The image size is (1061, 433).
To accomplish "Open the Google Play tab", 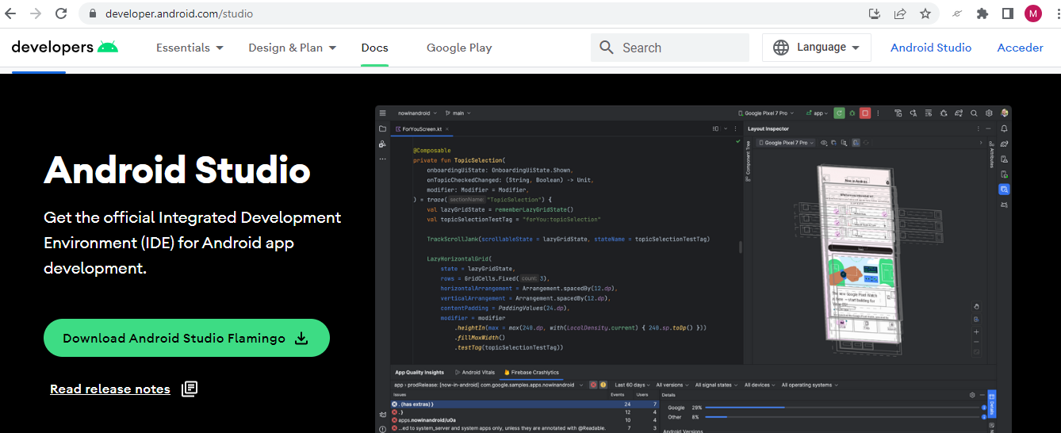I will 459,48.
